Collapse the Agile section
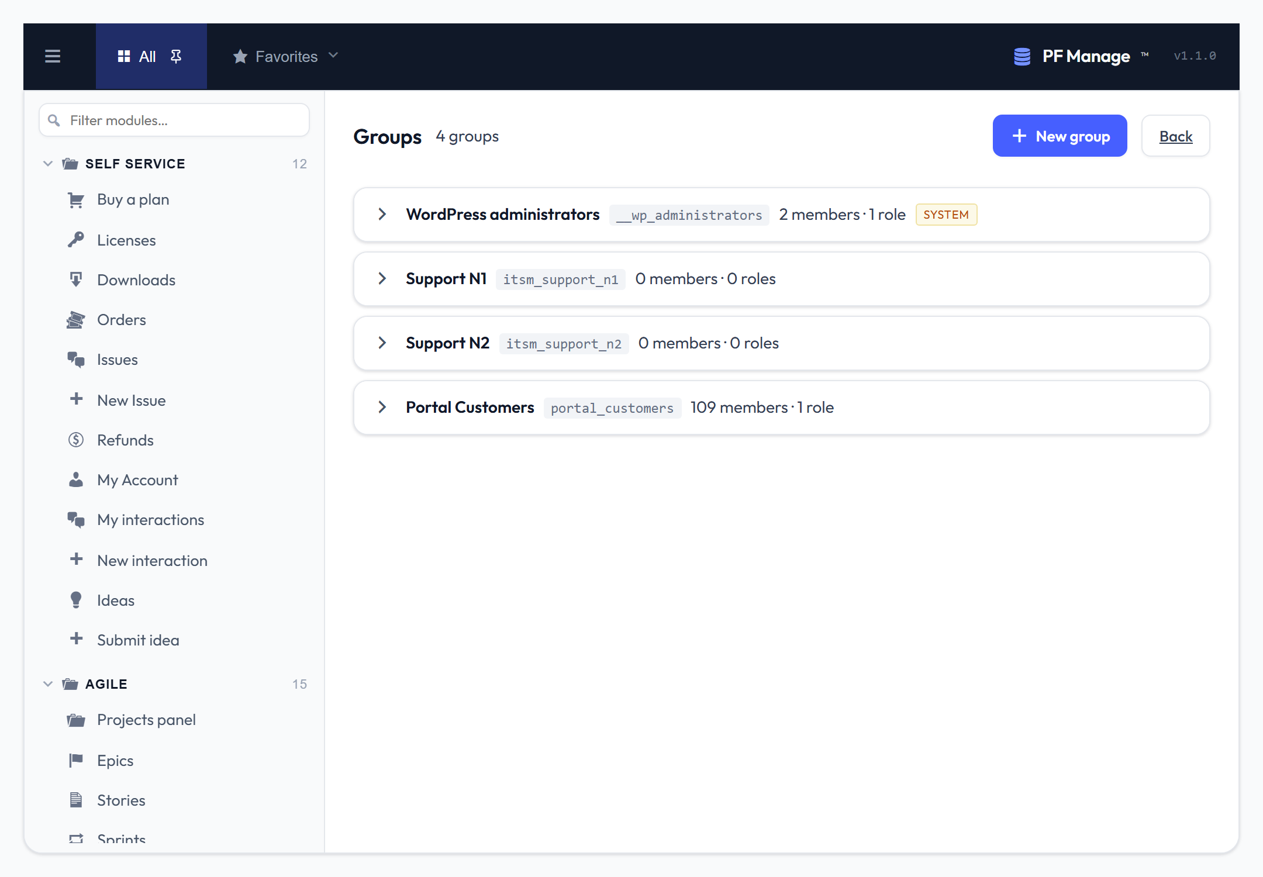This screenshot has height=877, width=1263. [48, 684]
